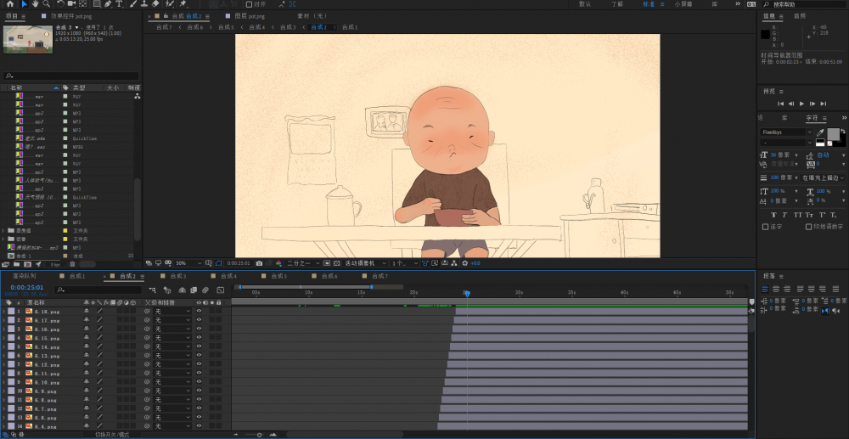Screen dimensions: 849x439
Task: Open the 二分之一 resolution dropdown
Action: click(x=303, y=263)
